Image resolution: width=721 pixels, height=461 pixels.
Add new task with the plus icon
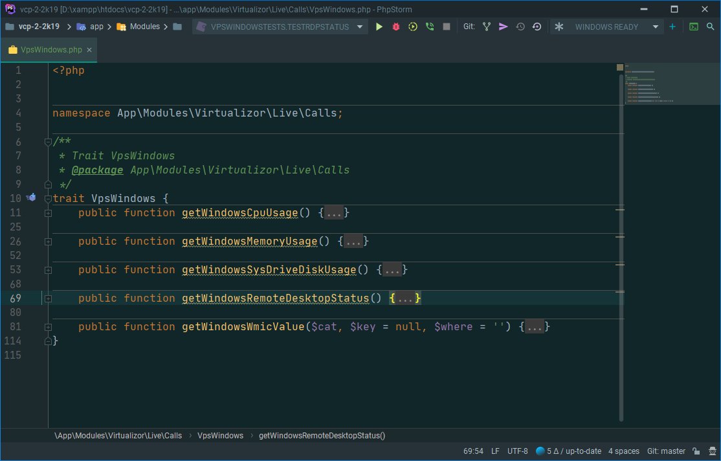point(672,27)
